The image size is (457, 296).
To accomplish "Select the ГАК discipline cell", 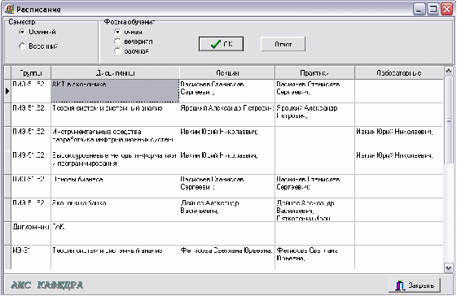I will coord(115,233).
